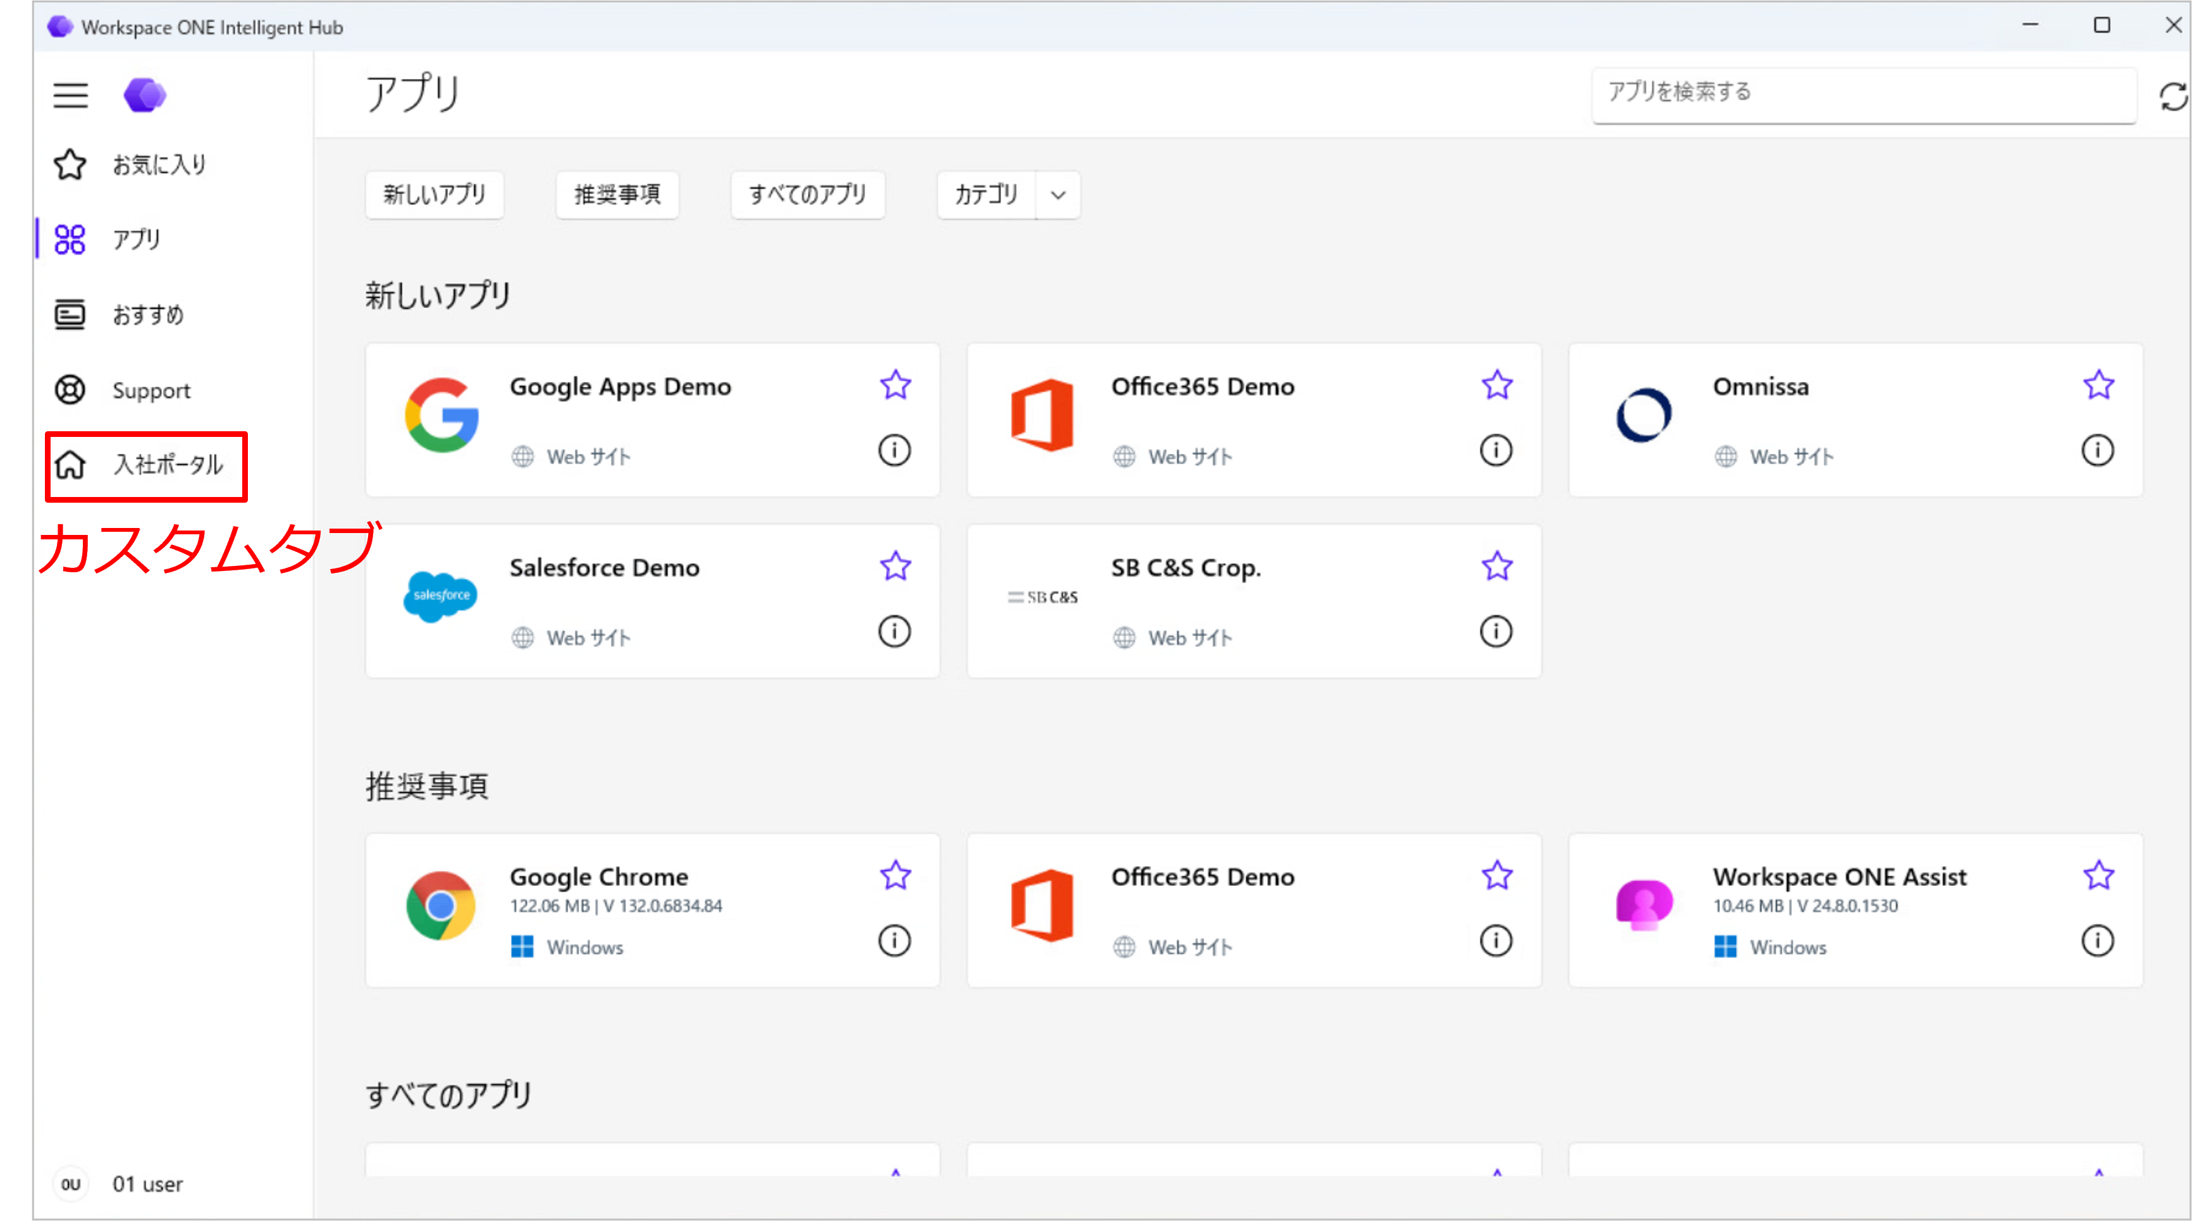Favorite Google Apps Demo with star
Image resolution: width=2192 pixels, height=1221 pixels.
(x=895, y=386)
